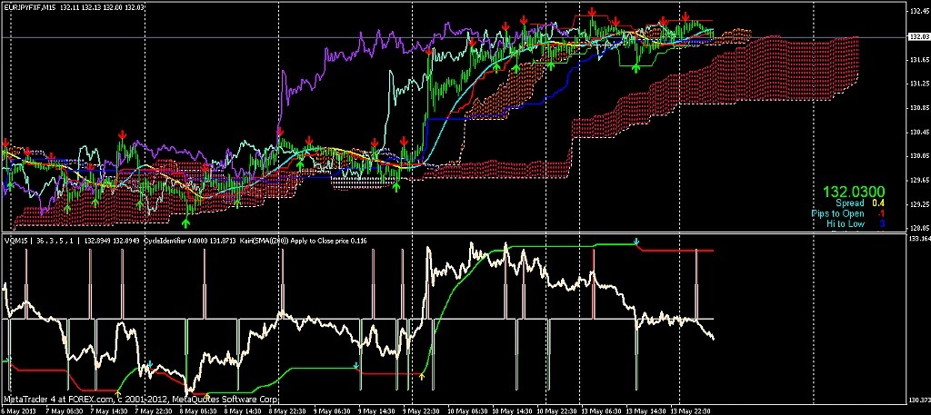Click the red -1 pips value
This screenshot has height=415, width=931.
(x=881, y=213)
